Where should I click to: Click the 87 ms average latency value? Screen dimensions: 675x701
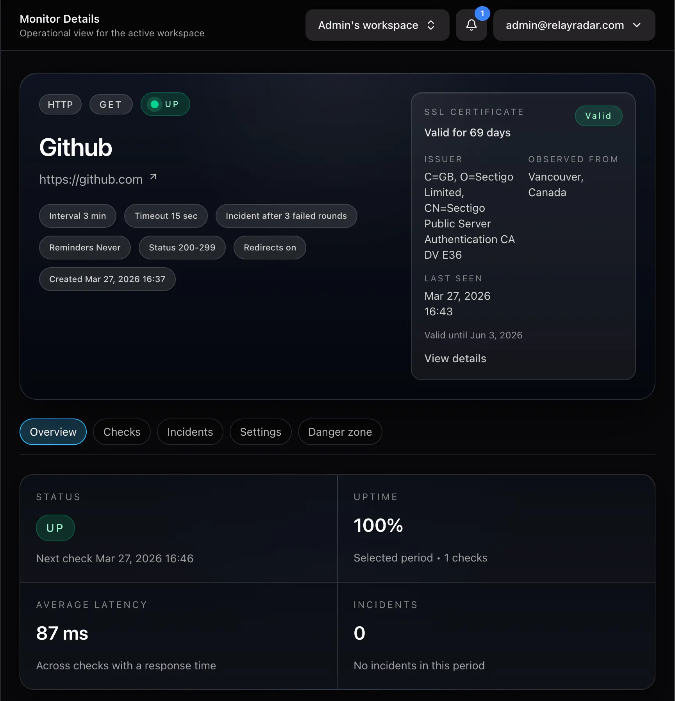(62, 633)
